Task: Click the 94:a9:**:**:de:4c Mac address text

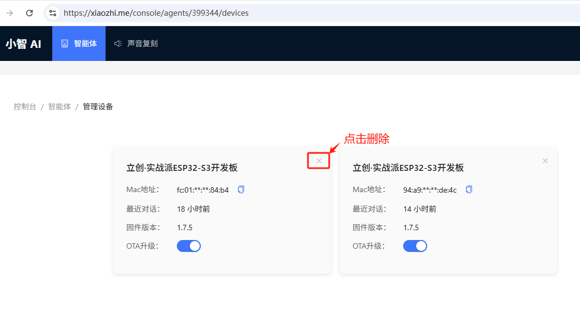Action: (430, 190)
